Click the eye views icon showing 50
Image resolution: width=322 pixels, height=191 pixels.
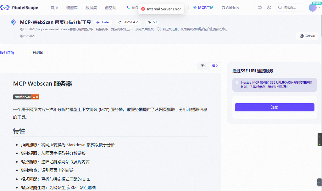tap(149, 22)
